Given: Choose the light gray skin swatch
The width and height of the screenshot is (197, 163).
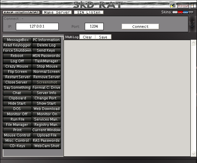Looking at the screenshot, I should [x=175, y=12].
